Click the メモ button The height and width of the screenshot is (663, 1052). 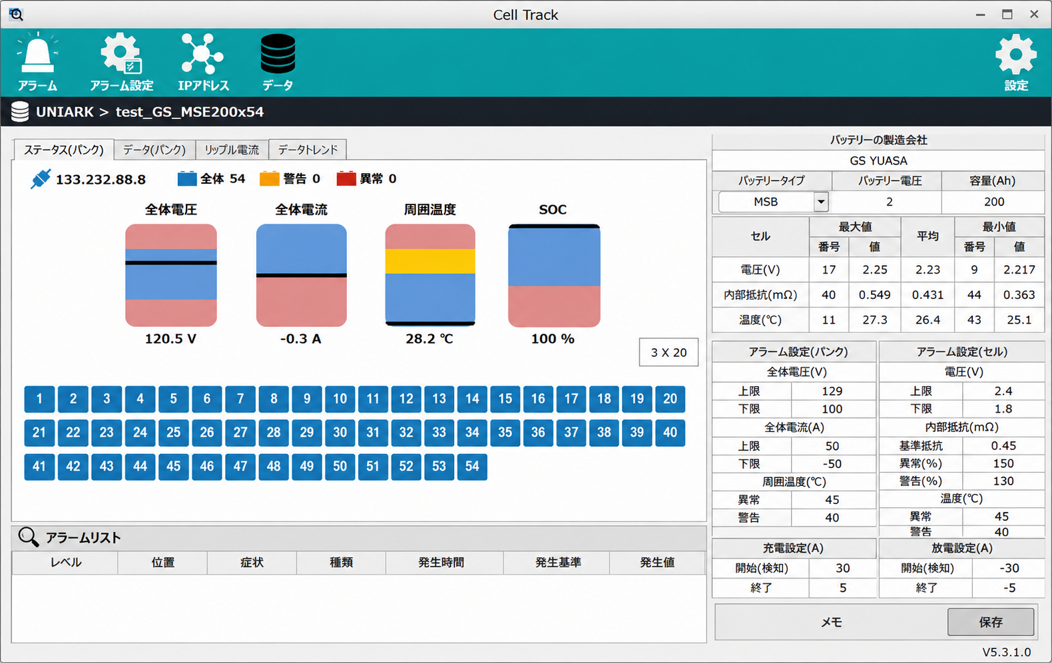coord(831,622)
